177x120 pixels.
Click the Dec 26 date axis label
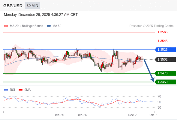[x=82, y=115]
